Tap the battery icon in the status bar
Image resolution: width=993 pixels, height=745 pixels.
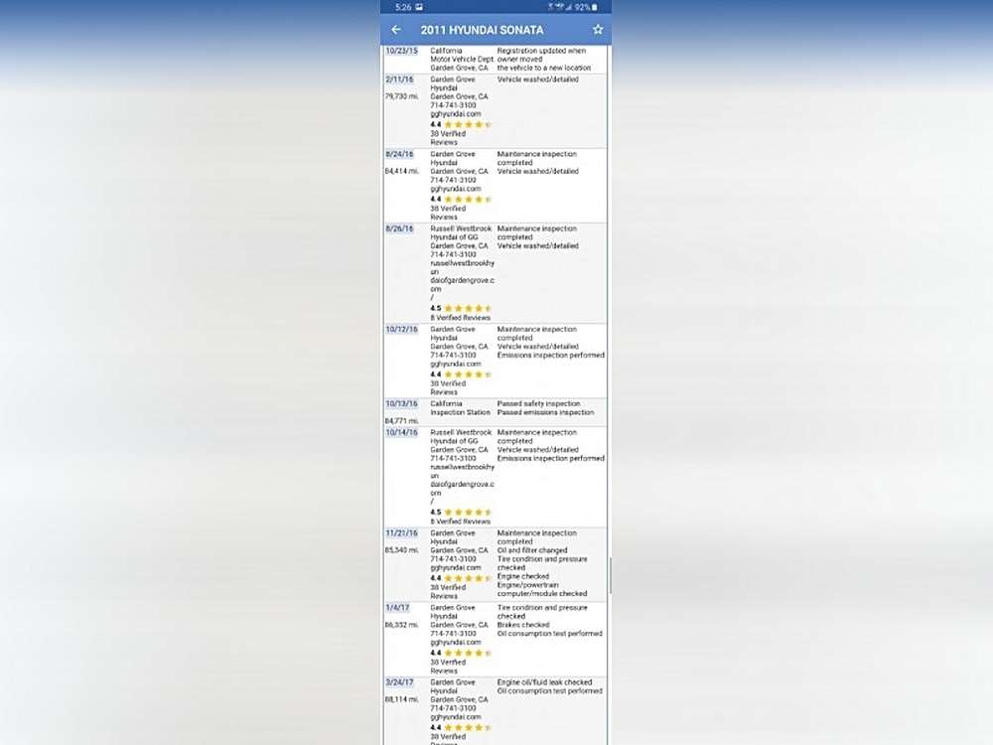point(594,8)
